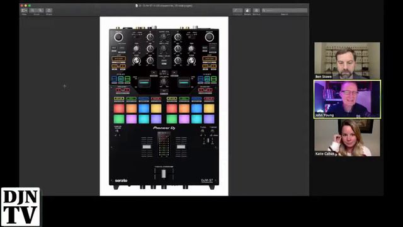Show the Markup toolbar
The height and width of the screenshot is (227, 403).
[256, 10]
